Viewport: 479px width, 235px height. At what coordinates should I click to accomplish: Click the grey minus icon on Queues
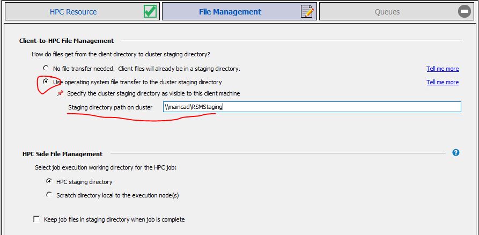[x=465, y=12]
